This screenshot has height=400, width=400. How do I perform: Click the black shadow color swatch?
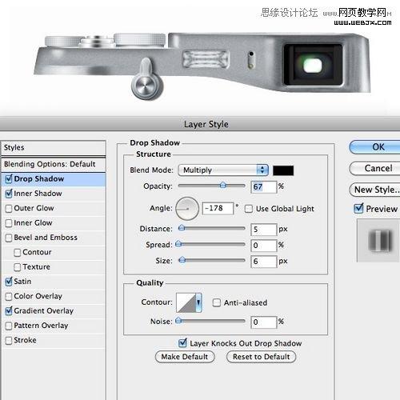(x=283, y=170)
